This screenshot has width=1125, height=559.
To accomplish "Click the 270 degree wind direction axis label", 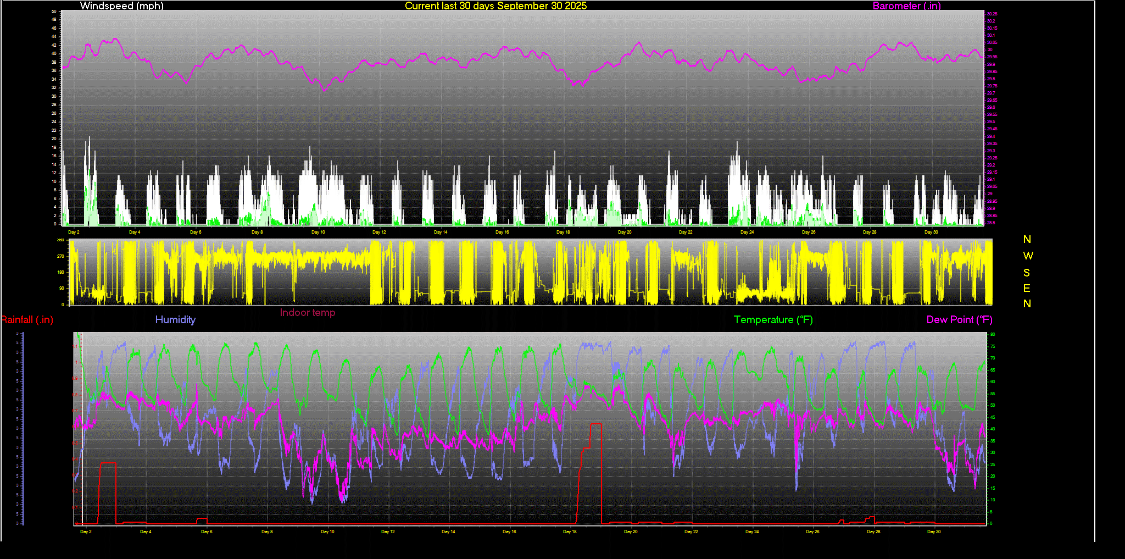I will click(x=60, y=257).
